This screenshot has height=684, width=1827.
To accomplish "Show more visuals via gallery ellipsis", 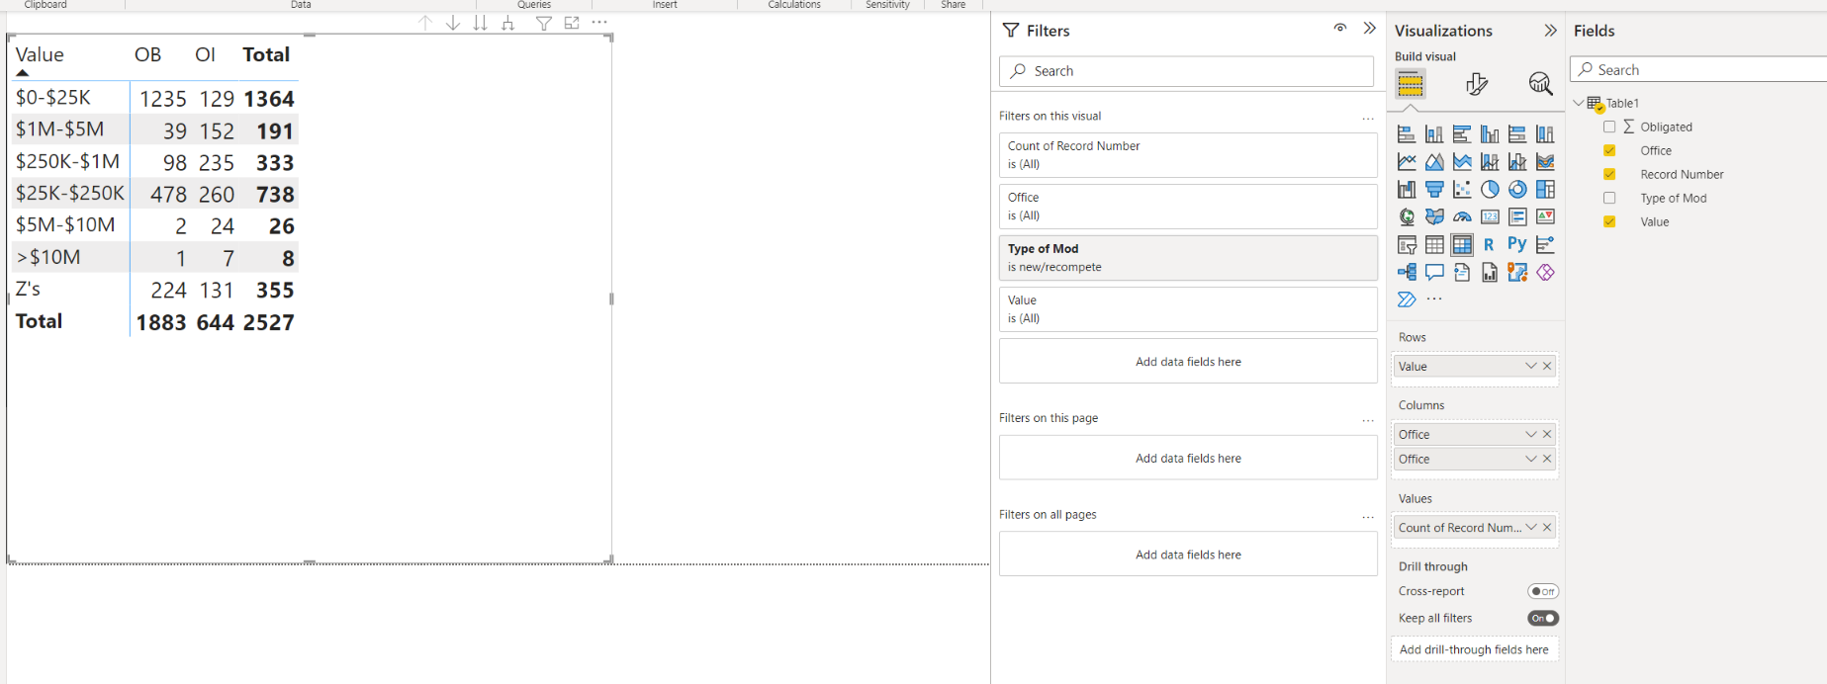I will [1434, 299].
